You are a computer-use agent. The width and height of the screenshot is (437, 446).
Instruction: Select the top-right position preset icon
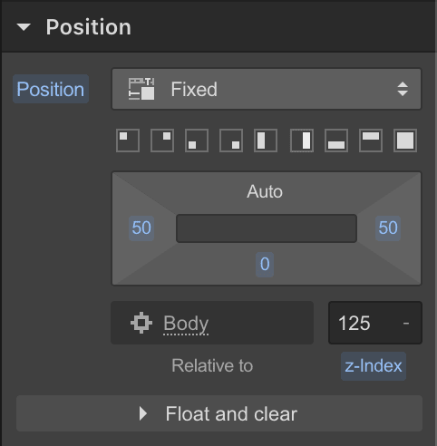[x=162, y=141]
